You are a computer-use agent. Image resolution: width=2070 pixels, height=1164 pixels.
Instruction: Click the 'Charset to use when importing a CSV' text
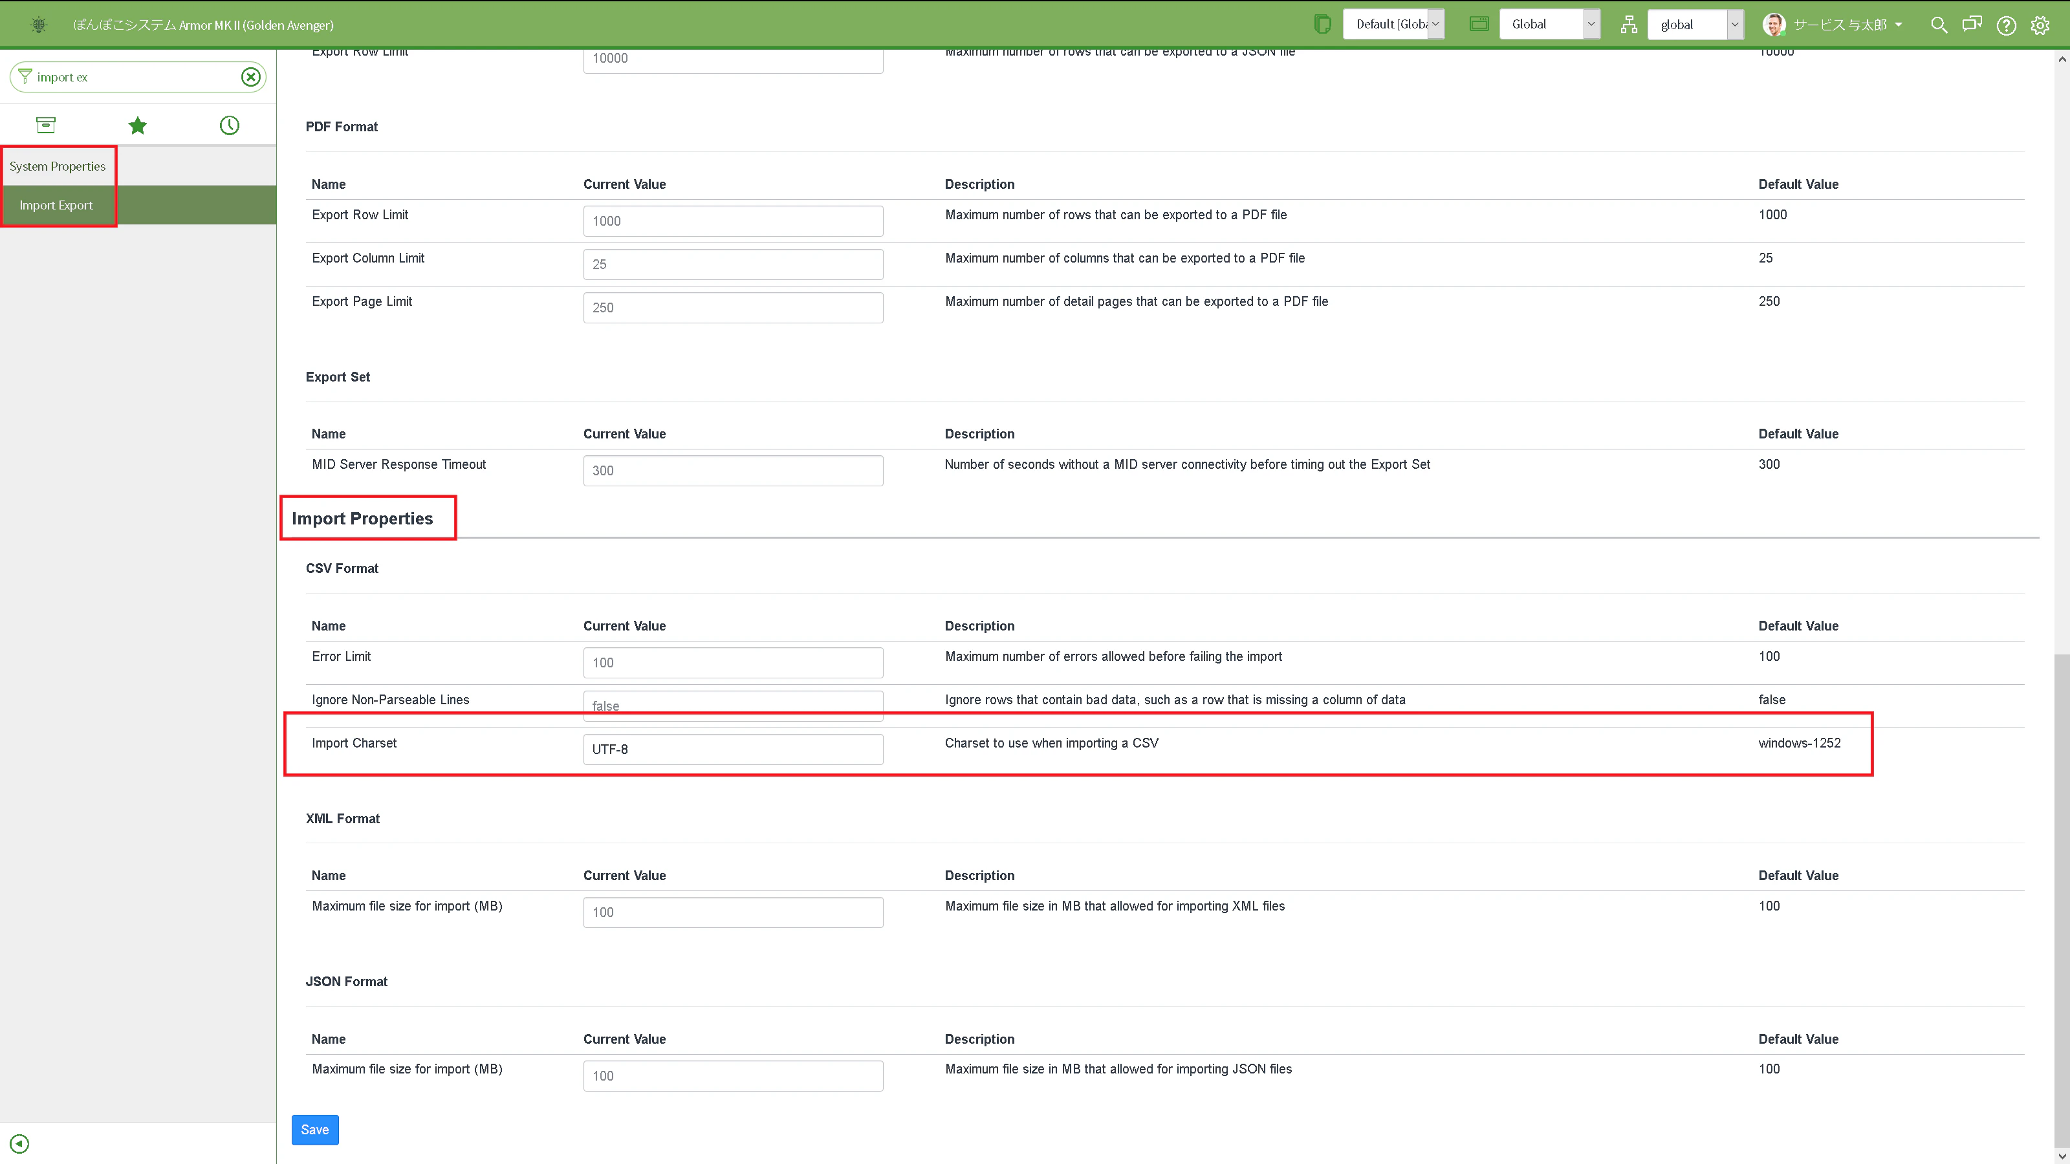(x=1051, y=743)
